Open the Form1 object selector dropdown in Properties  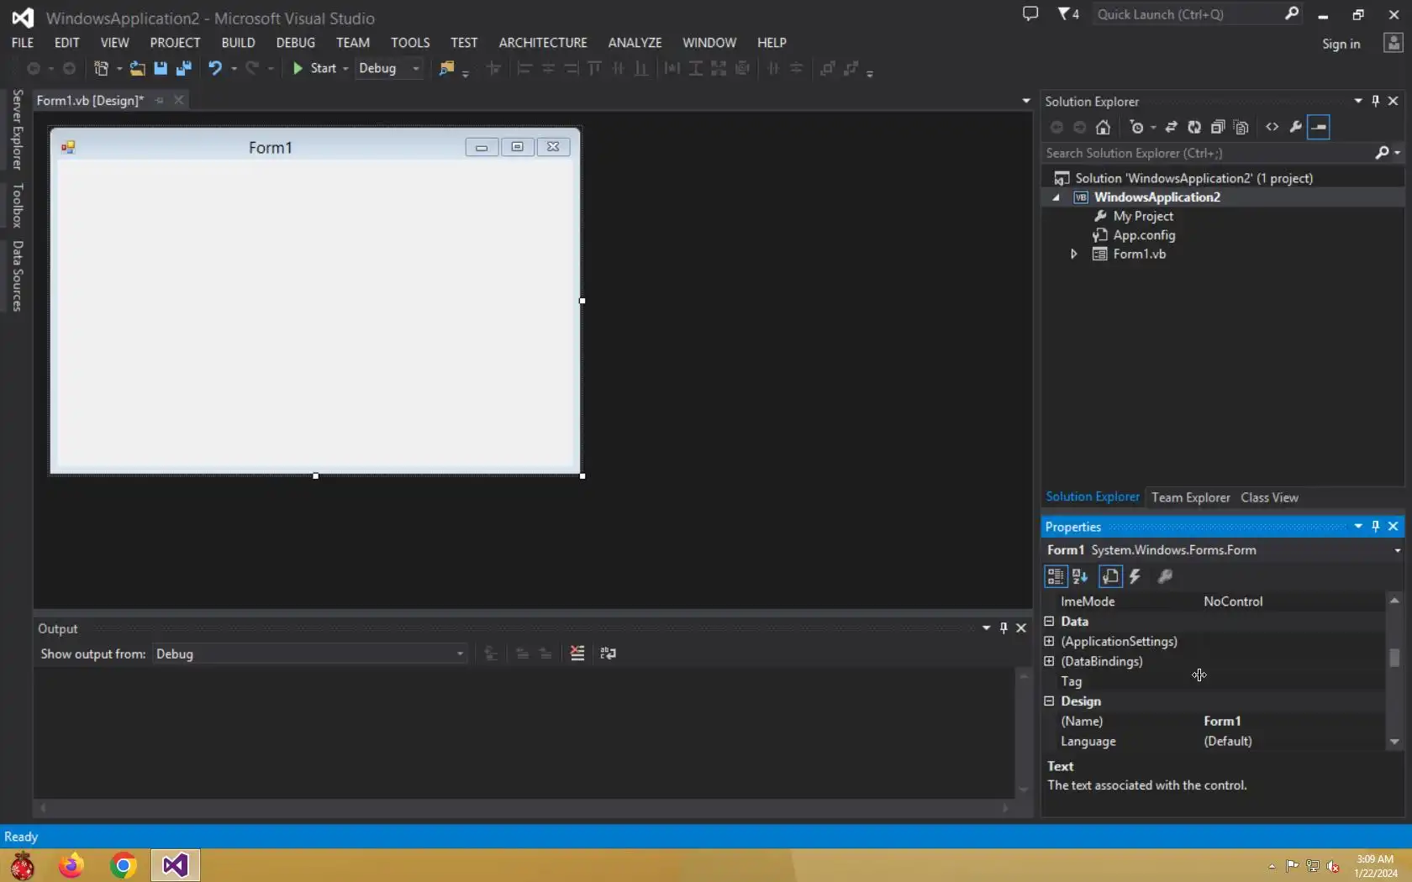tap(1397, 550)
